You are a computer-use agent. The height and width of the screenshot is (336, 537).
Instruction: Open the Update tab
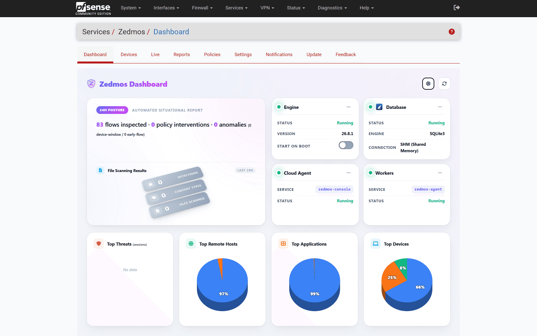[x=314, y=54]
